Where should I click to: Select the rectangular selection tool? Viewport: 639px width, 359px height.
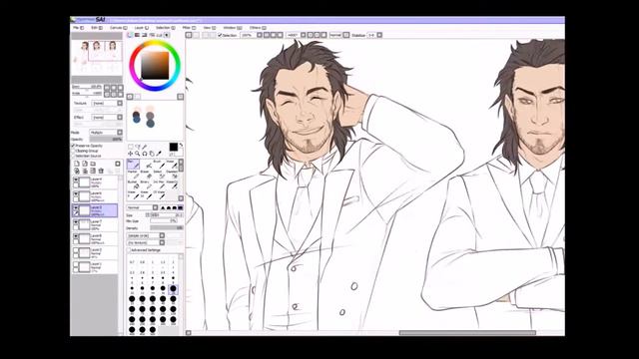tap(131, 147)
